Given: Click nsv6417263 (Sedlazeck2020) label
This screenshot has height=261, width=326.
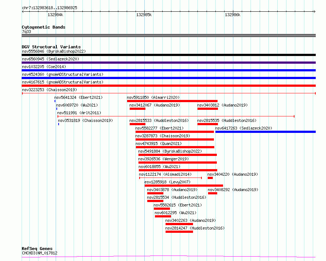Looking at the screenshot, I should click(244, 128).
